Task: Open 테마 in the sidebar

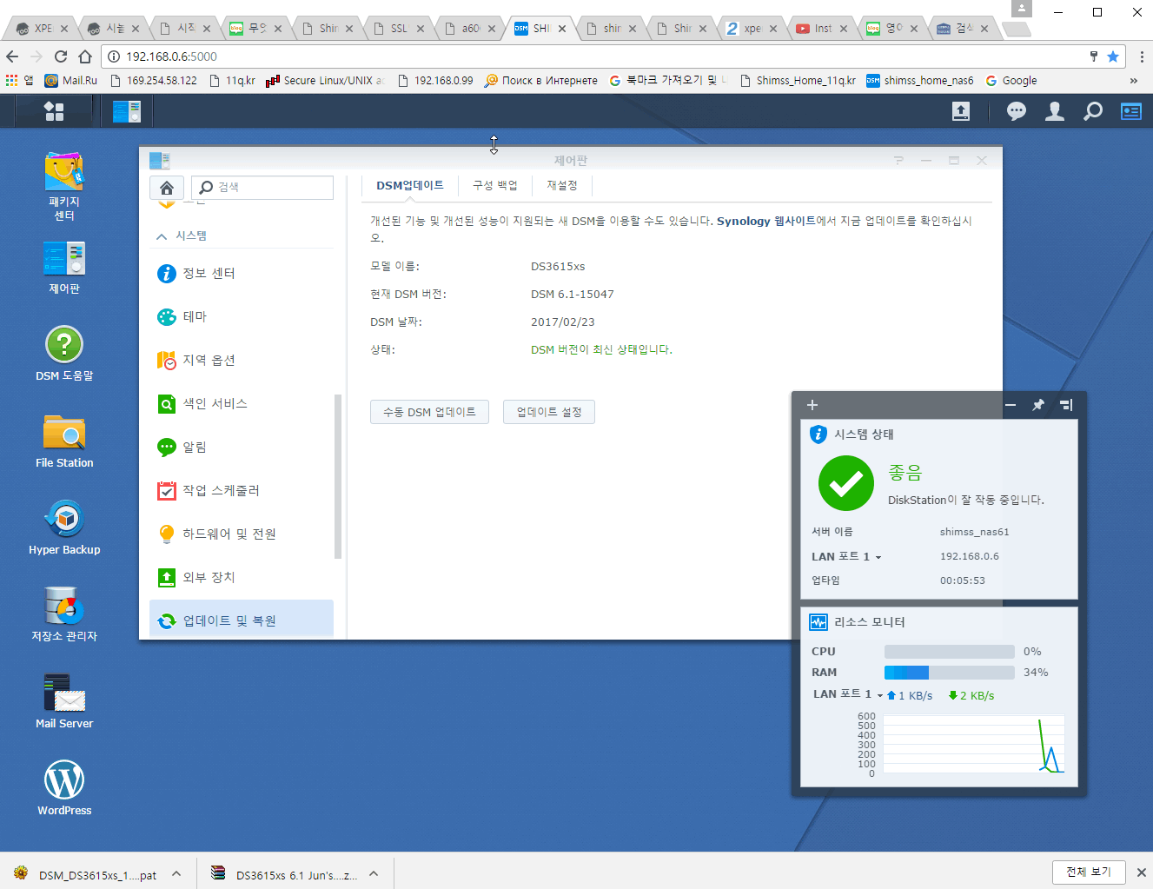Action: tap(242, 316)
